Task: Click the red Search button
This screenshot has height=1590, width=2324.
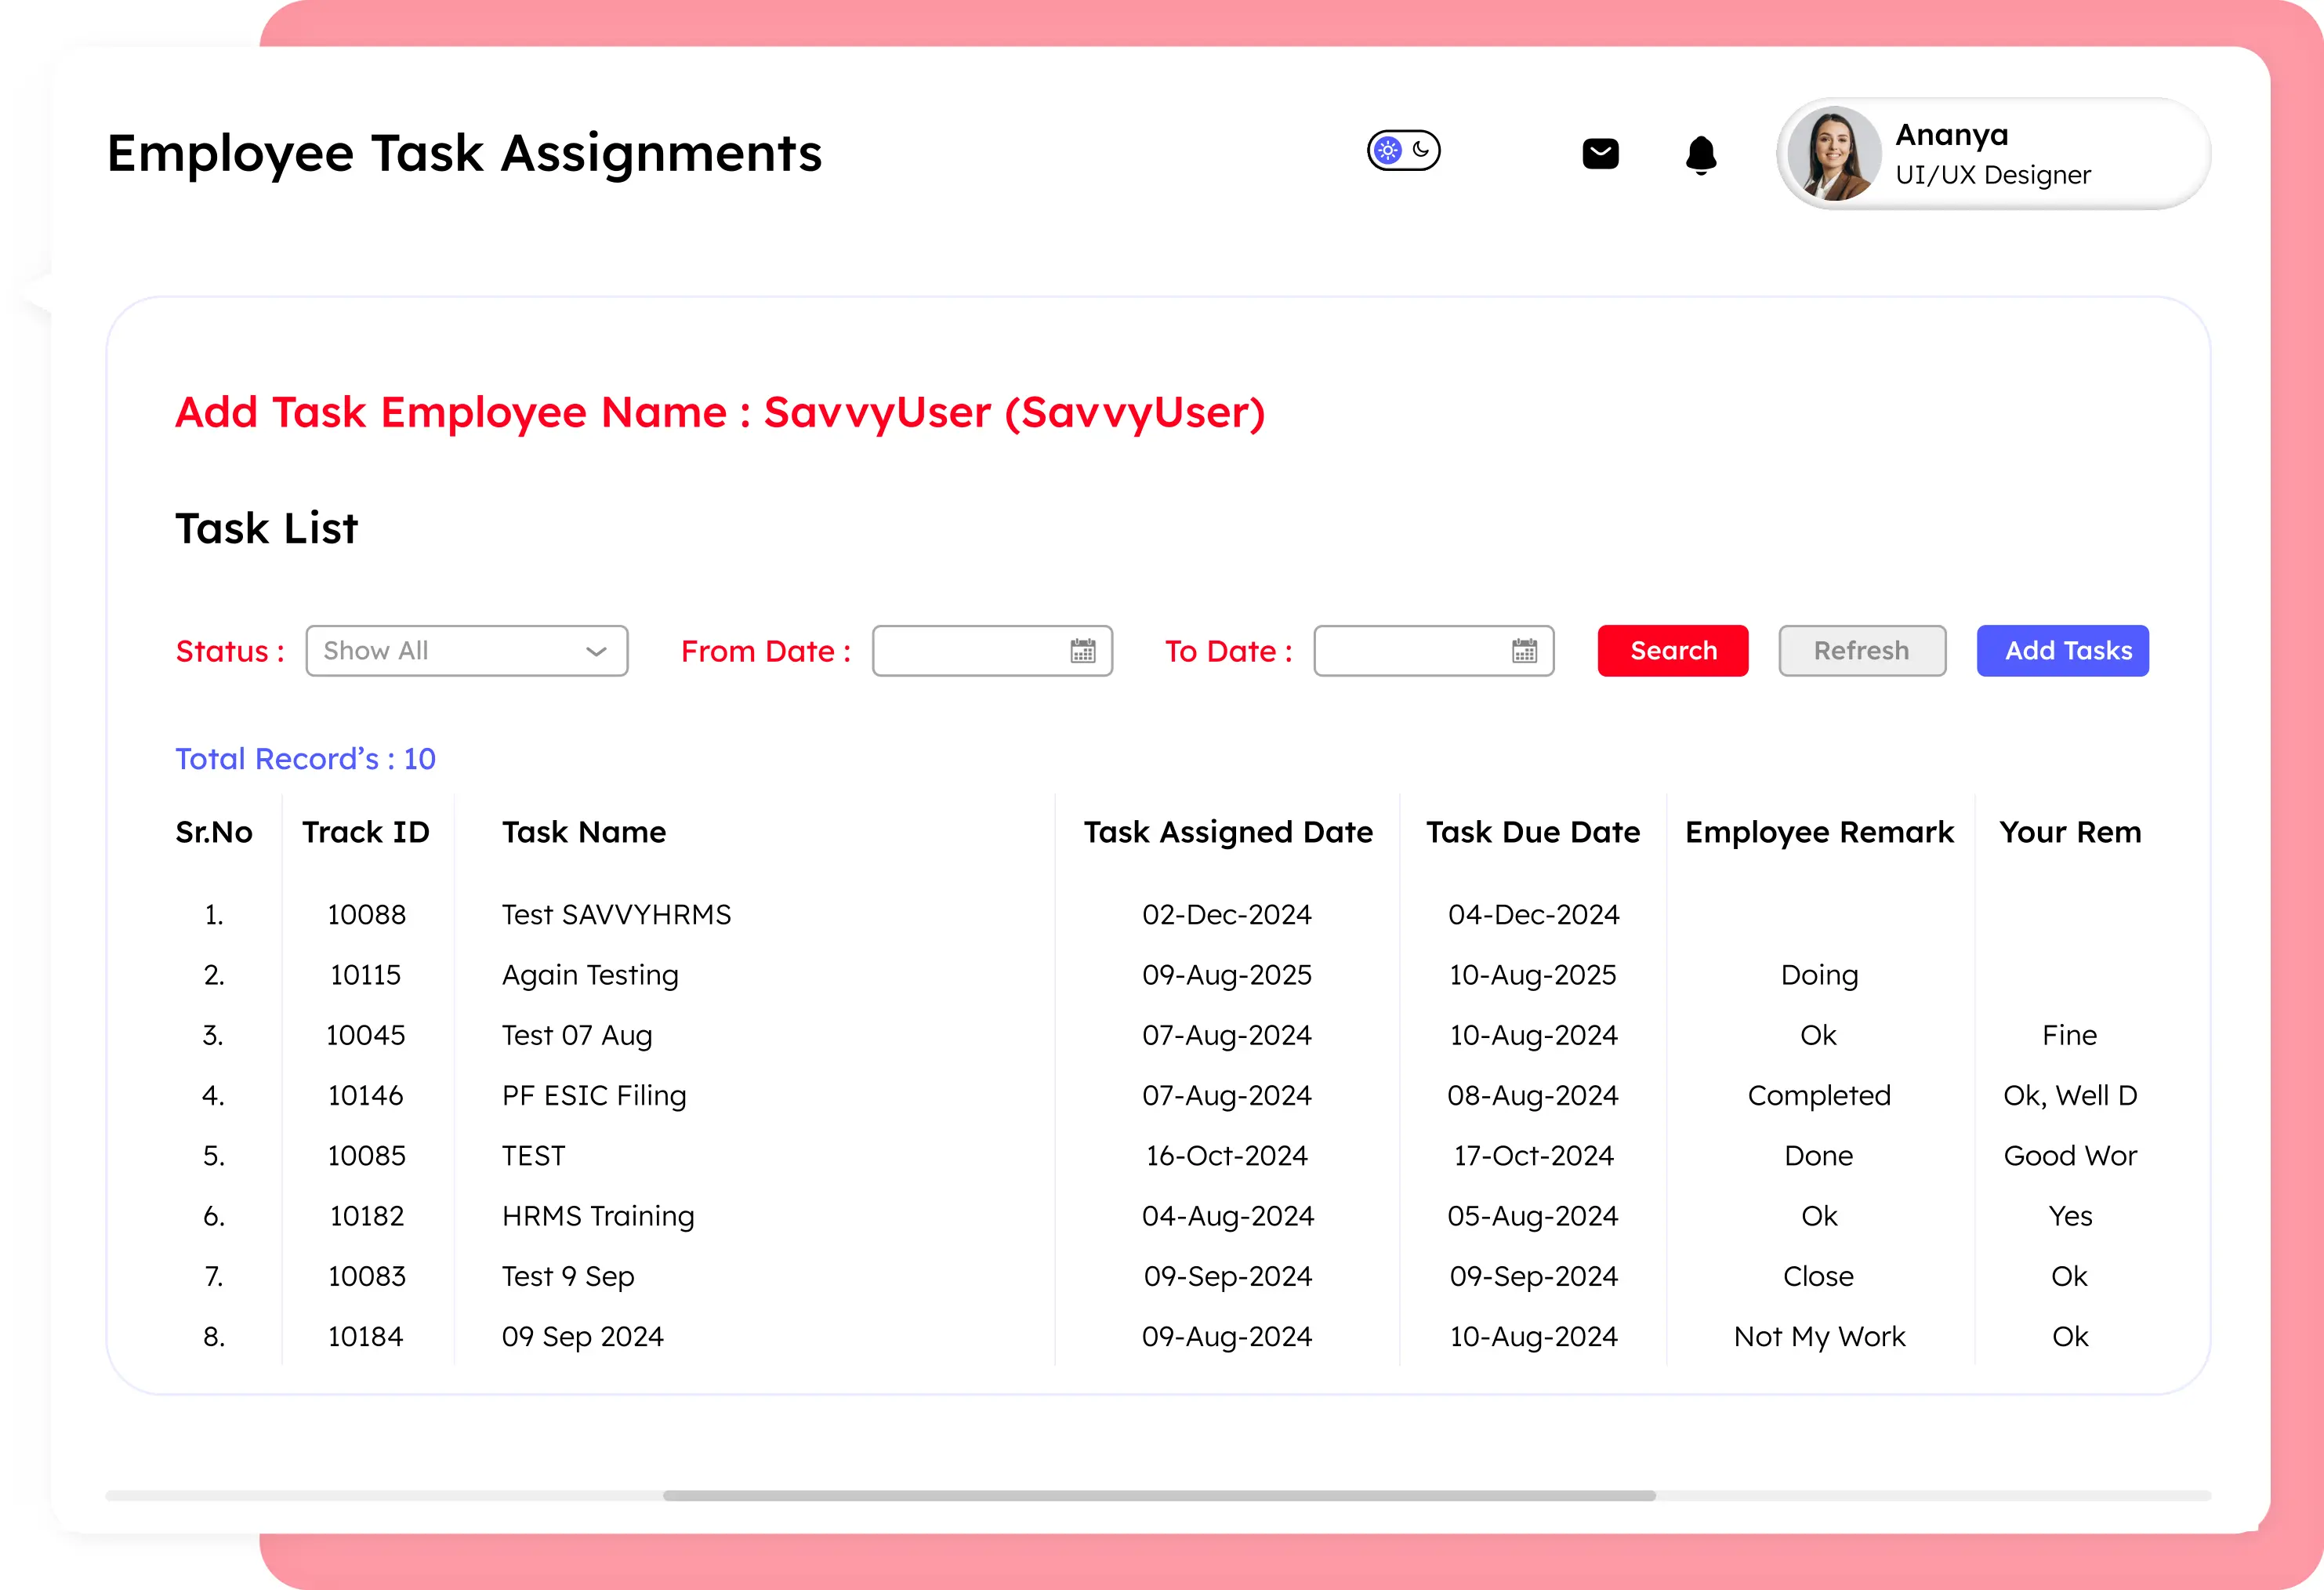Action: [1673, 651]
